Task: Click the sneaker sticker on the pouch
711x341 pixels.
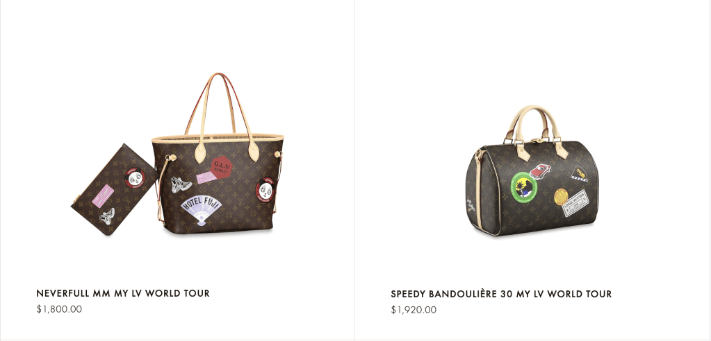Action: 107,216
